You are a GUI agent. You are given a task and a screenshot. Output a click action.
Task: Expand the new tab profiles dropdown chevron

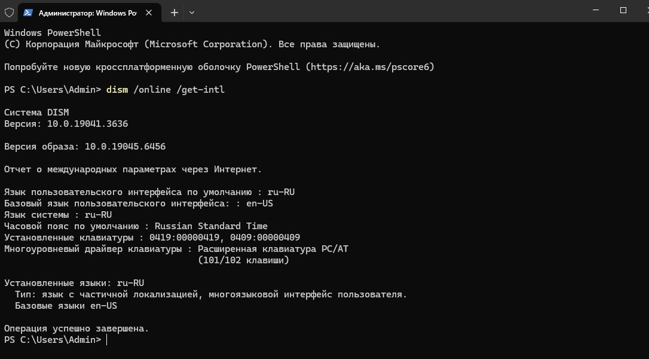[192, 13]
